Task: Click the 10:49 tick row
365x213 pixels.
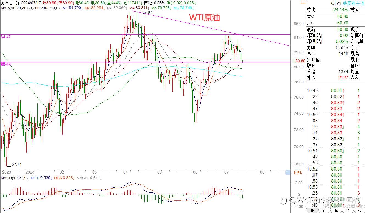Action: [x=336, y=90]
